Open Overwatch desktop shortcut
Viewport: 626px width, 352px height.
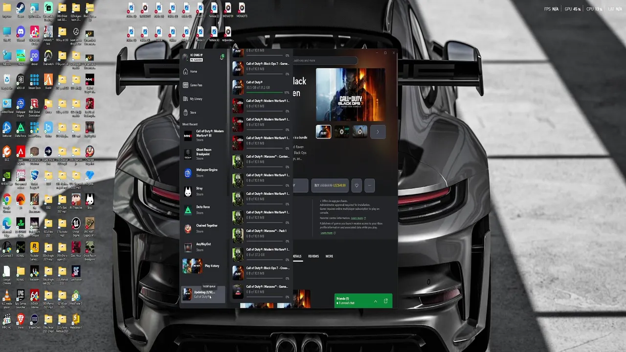tap(48, 57)
